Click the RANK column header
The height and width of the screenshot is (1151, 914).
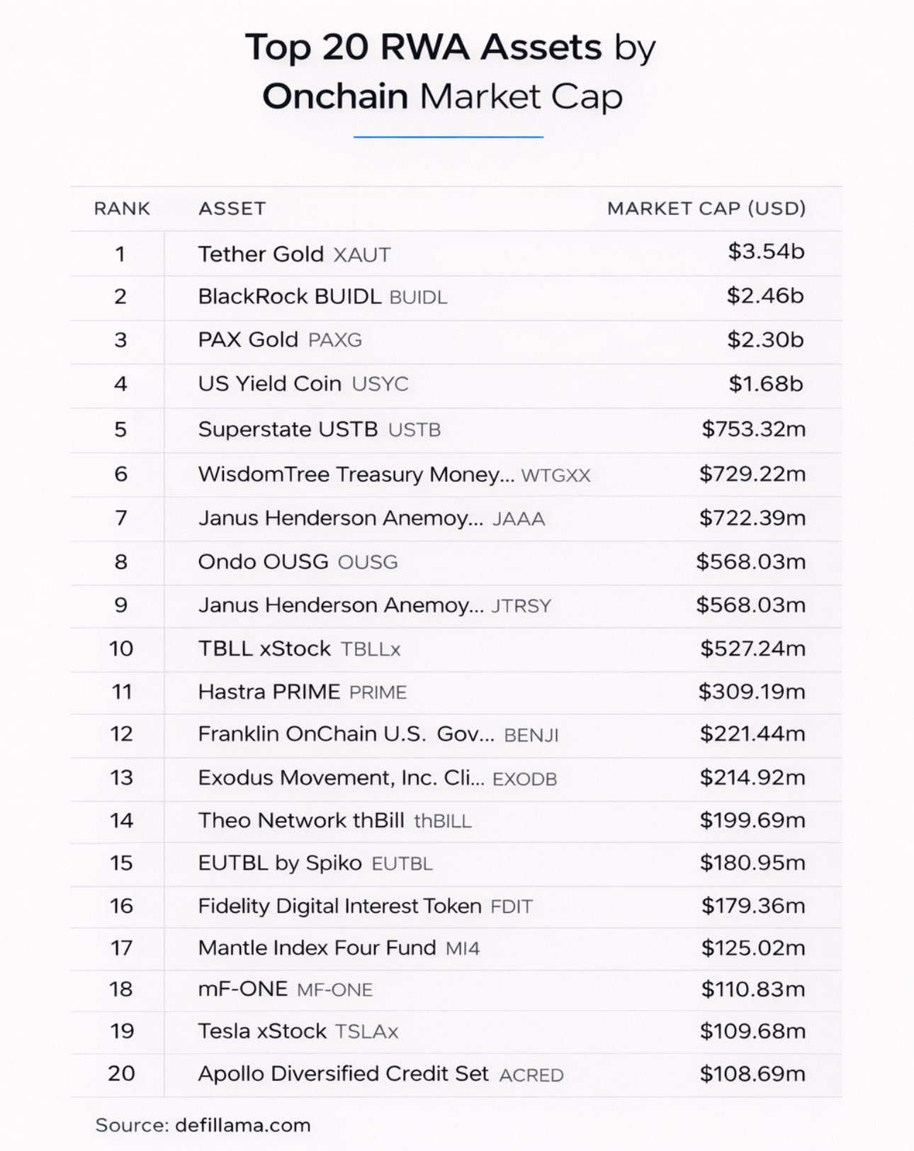click(122, 208)
